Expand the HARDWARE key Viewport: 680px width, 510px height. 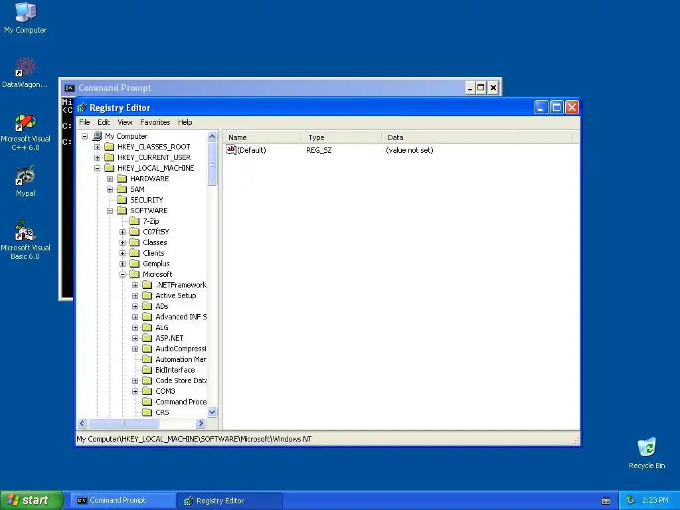coord(110,179)
